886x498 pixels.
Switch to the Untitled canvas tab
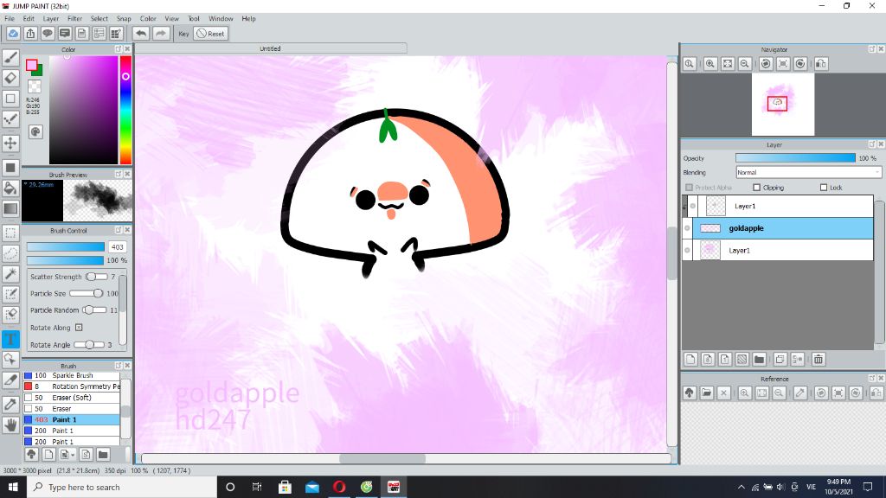coord(270,48)
